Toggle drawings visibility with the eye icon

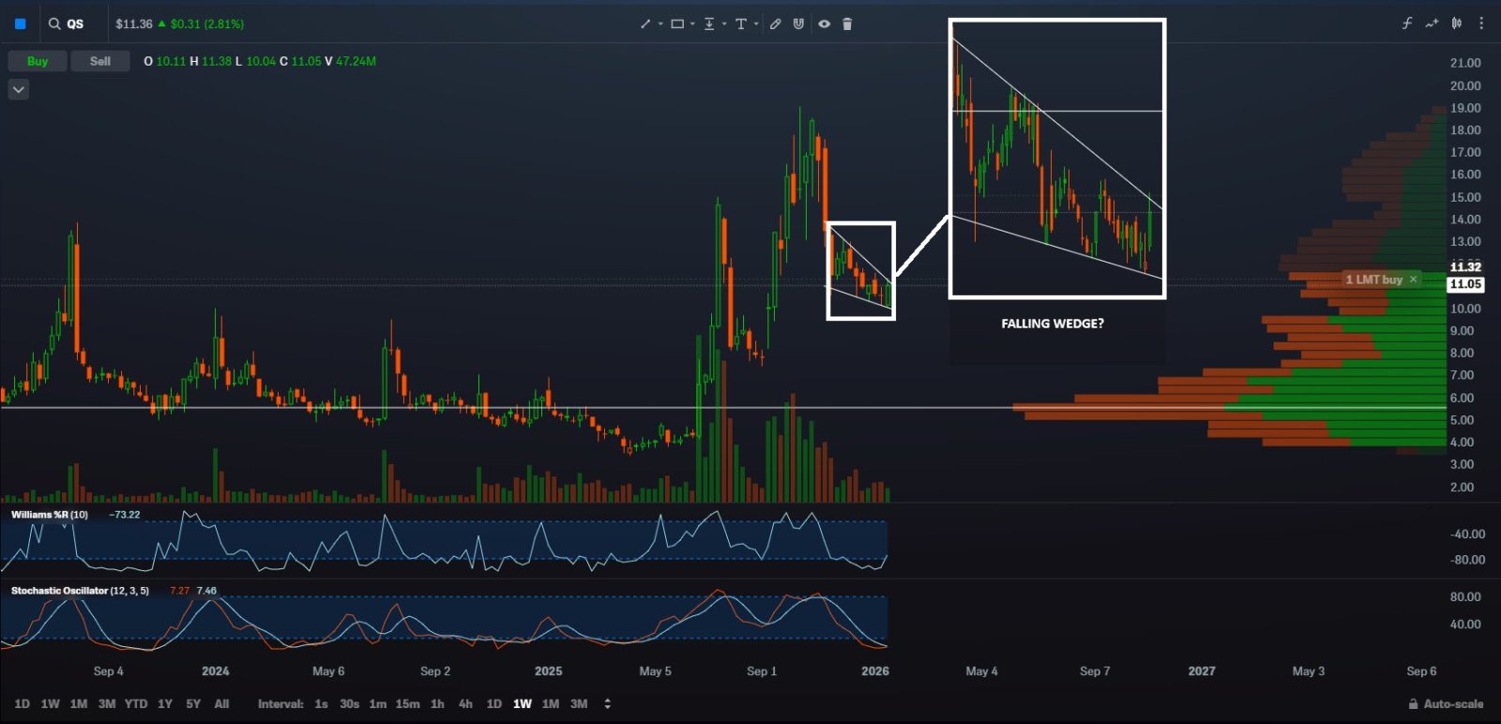pyautogui.click(x=824, y=24)
